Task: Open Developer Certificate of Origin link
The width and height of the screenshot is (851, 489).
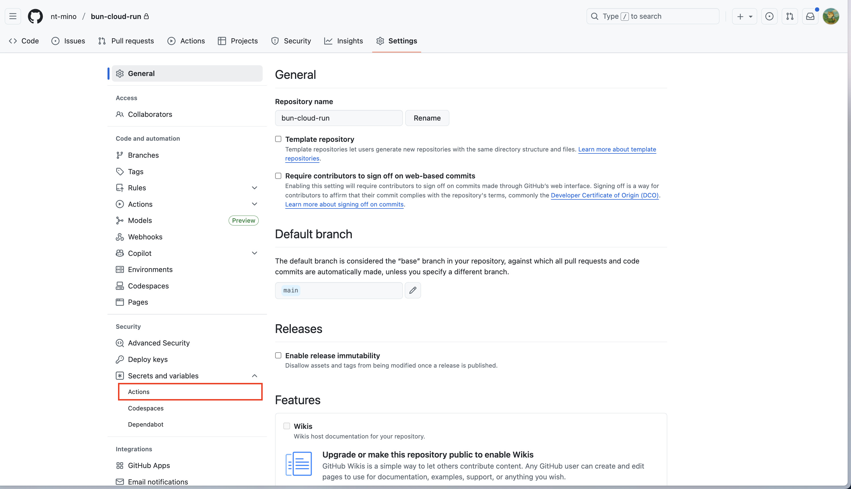Action: (x=604, y=195)
